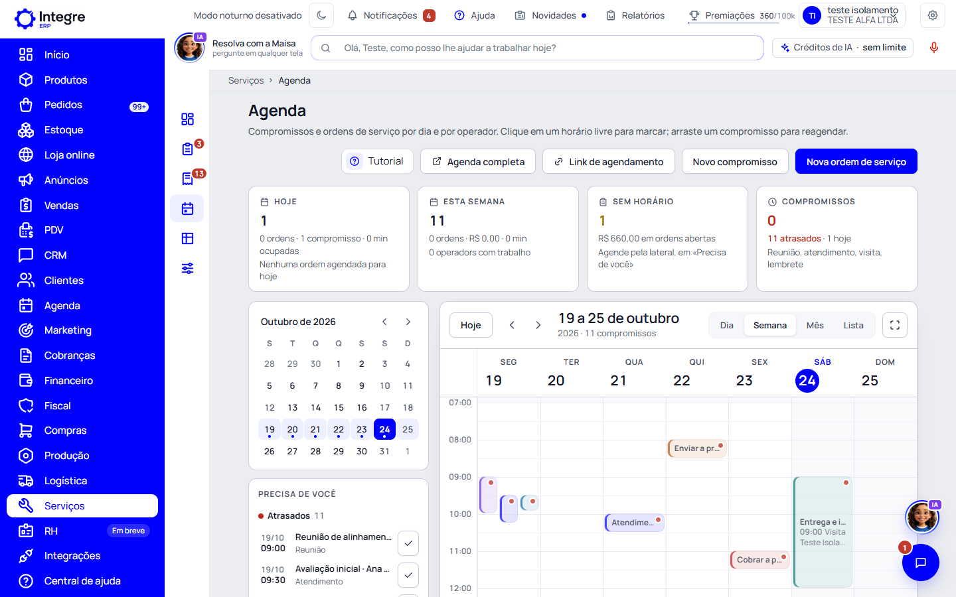
Task: Go to Início in sidebar
Action: [82, 55]
